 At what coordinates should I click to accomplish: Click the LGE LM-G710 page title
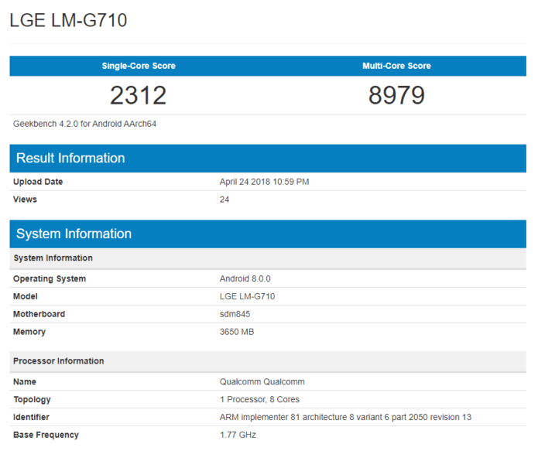tap(68, 21)
